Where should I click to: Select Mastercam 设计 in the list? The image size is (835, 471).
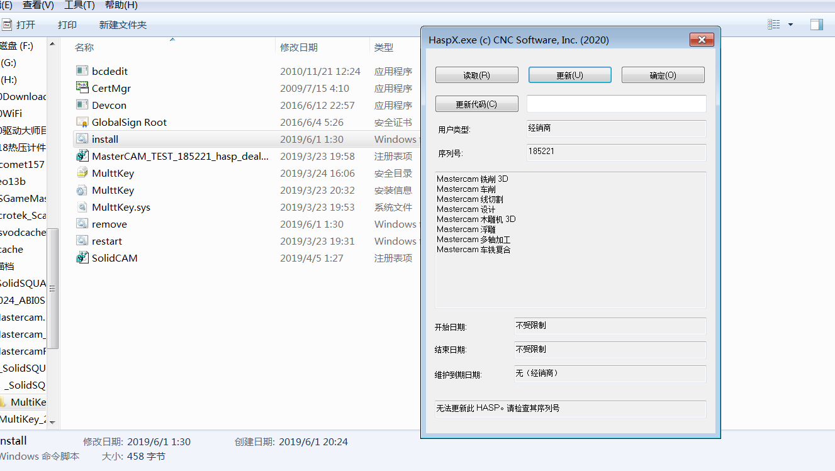coord(466,209)
